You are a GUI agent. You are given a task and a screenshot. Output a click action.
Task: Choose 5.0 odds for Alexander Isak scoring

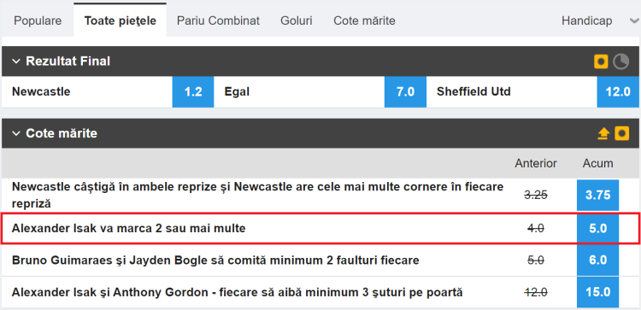[x=597, y=228]
